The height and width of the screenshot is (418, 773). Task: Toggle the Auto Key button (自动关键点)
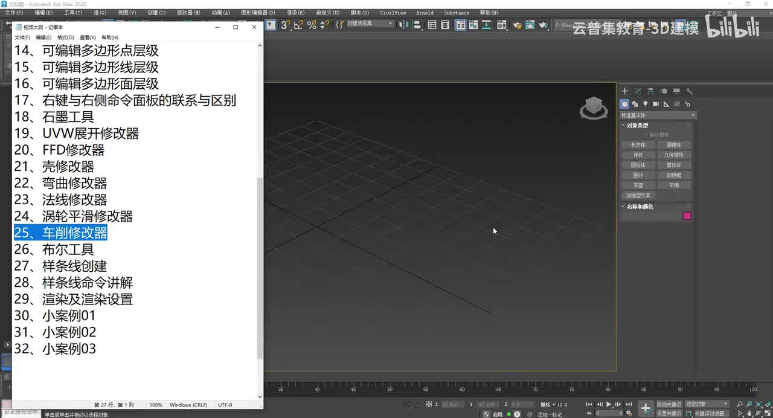[x=669, y=404]
